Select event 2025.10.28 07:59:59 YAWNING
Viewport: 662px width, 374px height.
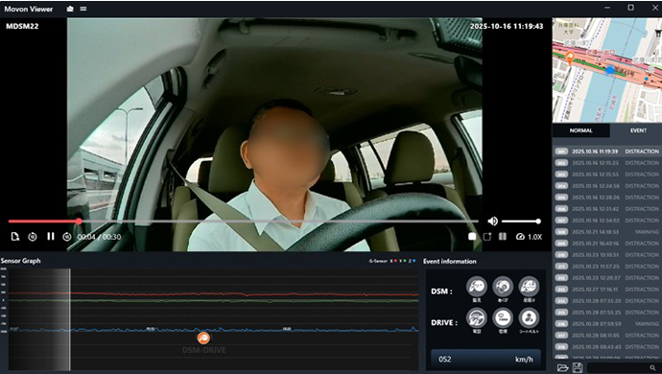coord(607,324)
